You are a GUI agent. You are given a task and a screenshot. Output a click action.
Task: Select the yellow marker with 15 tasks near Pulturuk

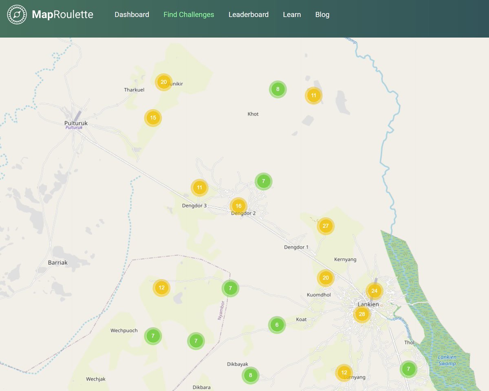click(x=152, y=118)
